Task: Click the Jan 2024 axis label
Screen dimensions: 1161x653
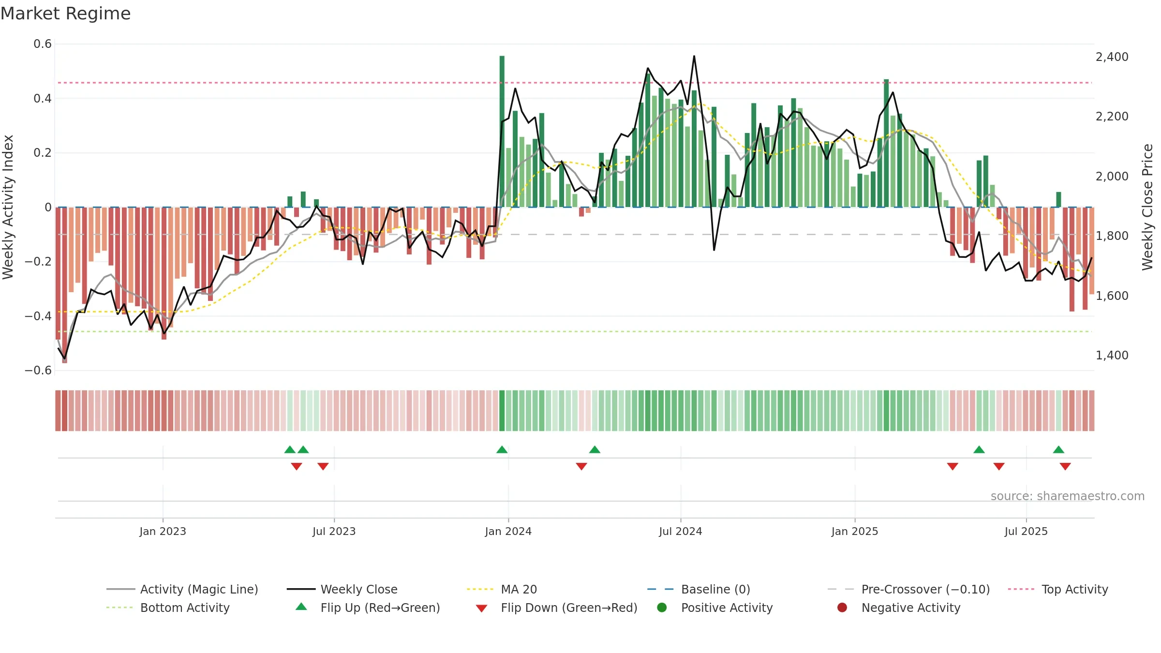Action: (x=508, y=531)
